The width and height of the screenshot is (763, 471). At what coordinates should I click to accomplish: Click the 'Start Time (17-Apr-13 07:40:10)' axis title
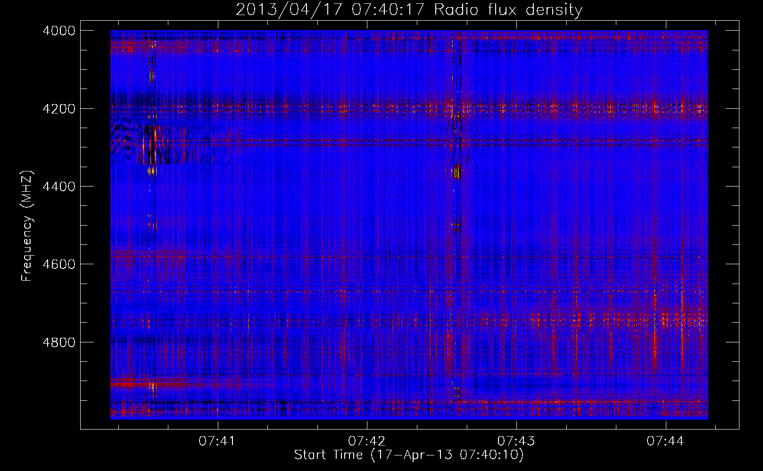409,455
